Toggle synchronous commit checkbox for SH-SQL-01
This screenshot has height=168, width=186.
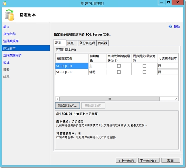coord(144,66)
